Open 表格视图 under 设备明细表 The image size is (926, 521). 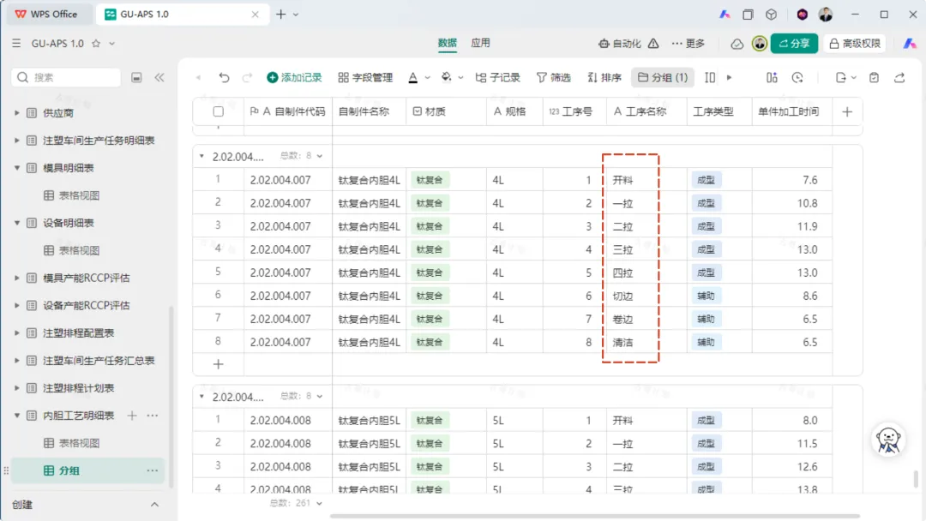[x=79, y=250]
